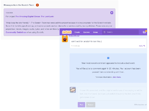149x111 pixels.
Task: Focus the Search input field
Action: [120, 32]
